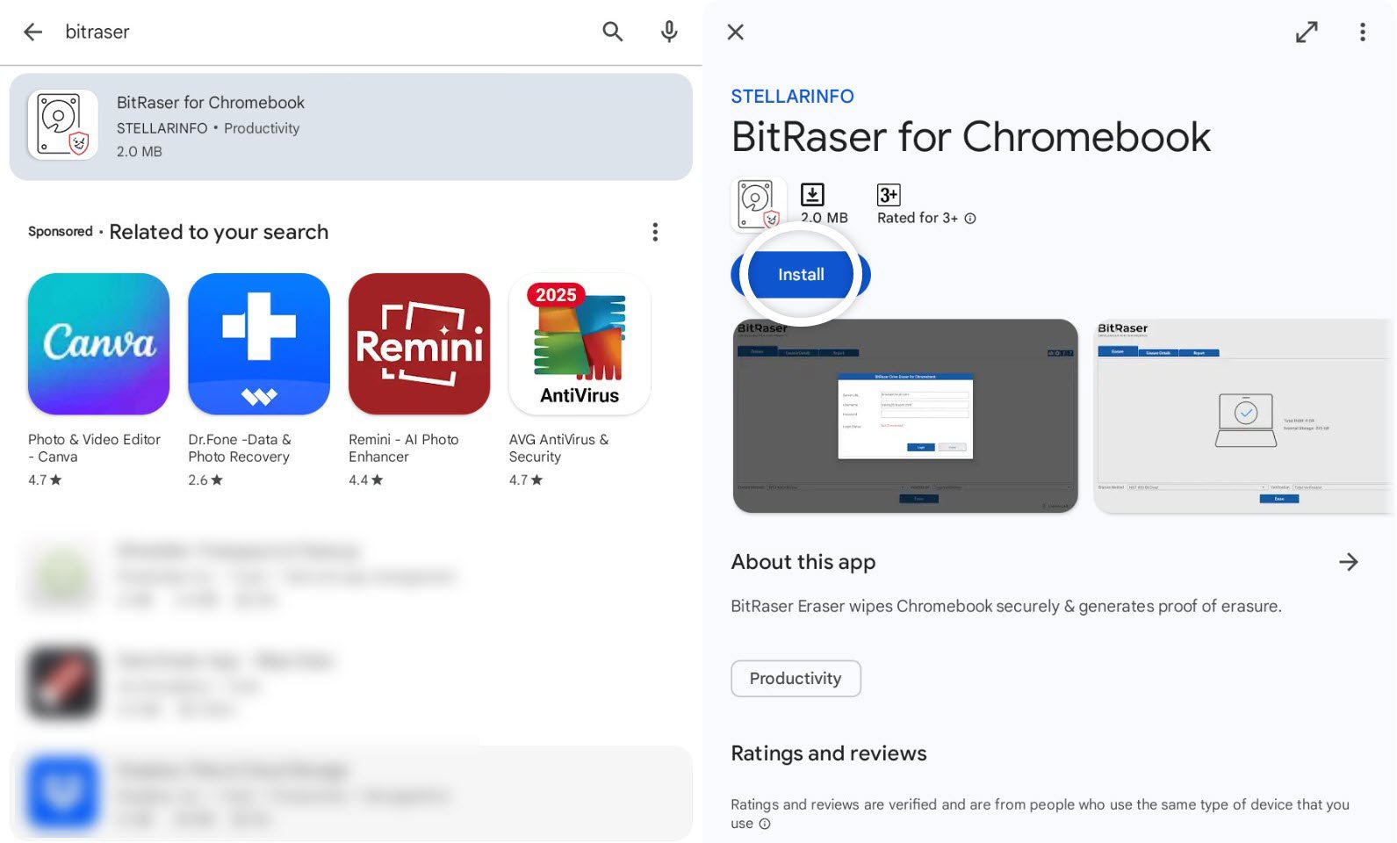Click the 4.7 rating under Canva
The image size is (1397, 843).
click(45, 480)
